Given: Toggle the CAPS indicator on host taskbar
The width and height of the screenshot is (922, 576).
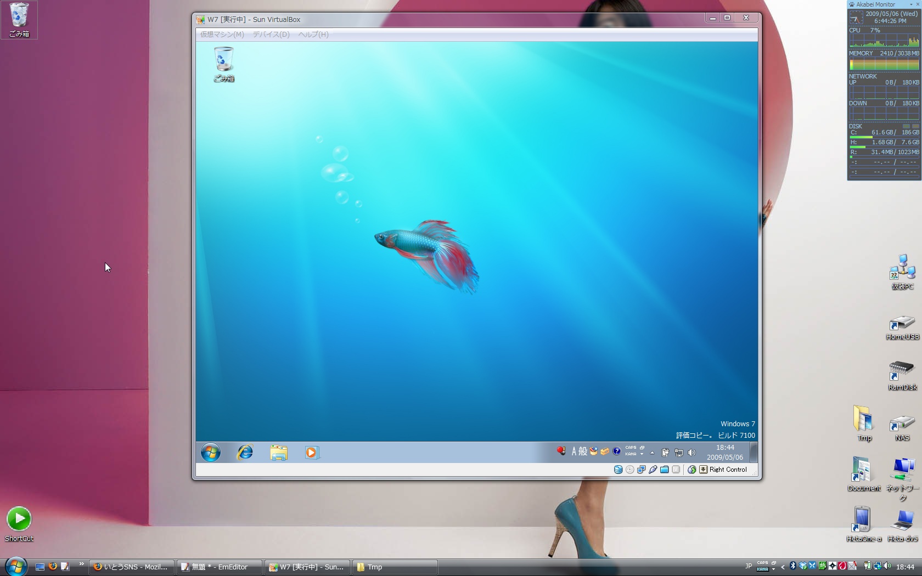Looking at the screenshot, I should point(763,563).
